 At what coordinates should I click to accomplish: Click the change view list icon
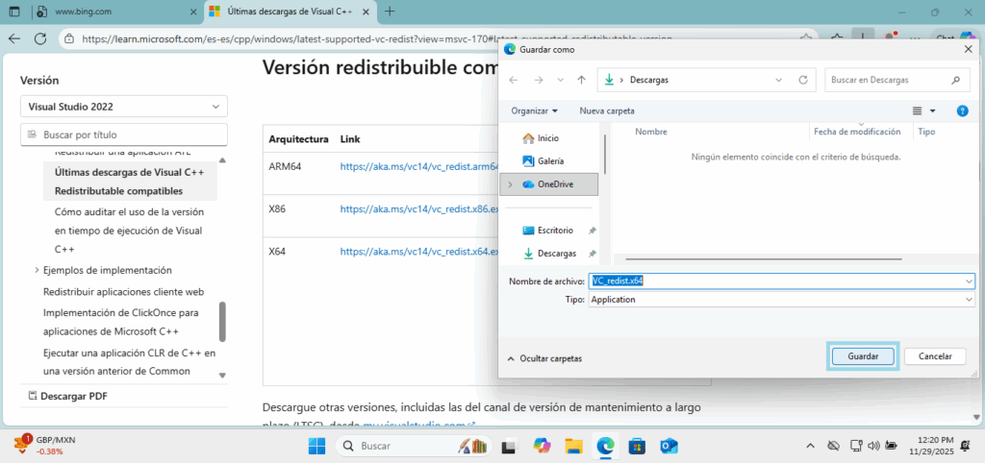(917, 111)
